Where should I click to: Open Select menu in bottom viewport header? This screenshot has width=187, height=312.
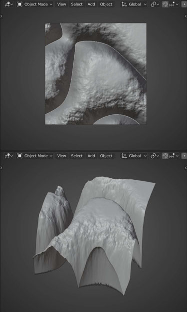tap(77, 156)
